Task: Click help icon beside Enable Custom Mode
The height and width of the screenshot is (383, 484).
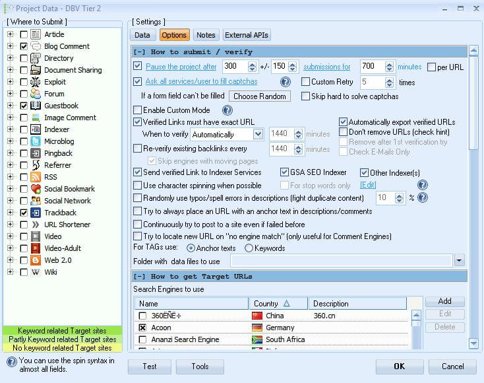Action: coord(227,110)
